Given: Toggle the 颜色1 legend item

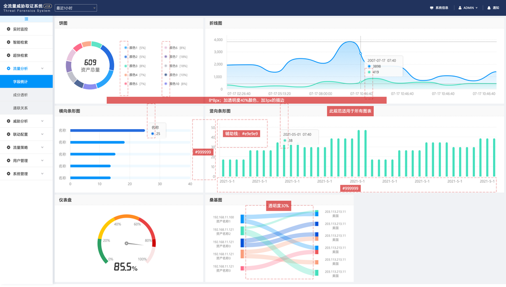Looking at the screenshot, I should (135, 48).
